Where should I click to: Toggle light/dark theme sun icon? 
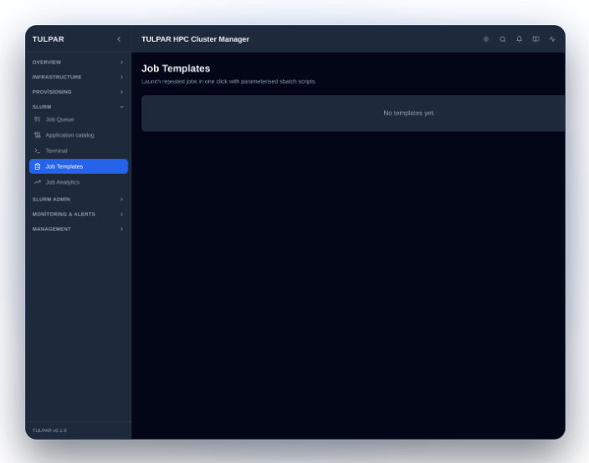[486, 39]
